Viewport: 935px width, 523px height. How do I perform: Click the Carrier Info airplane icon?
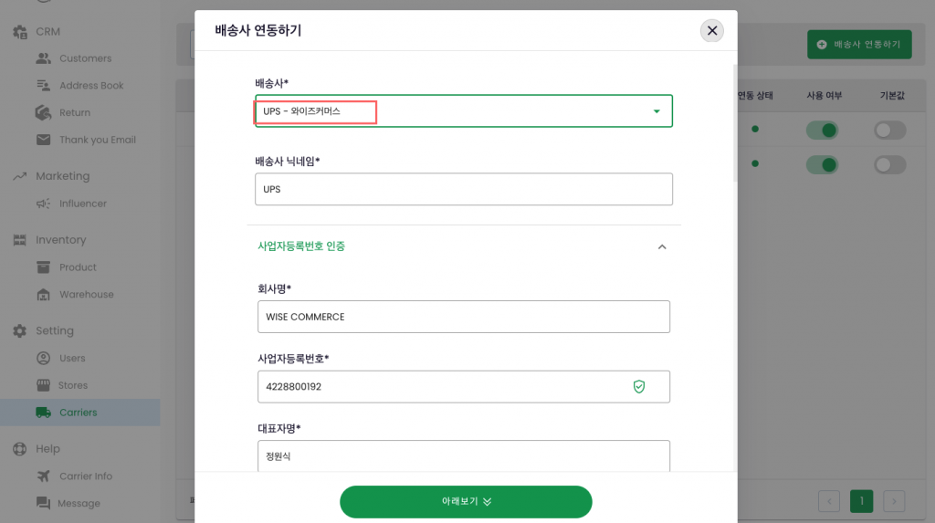(x=43, y=476)
